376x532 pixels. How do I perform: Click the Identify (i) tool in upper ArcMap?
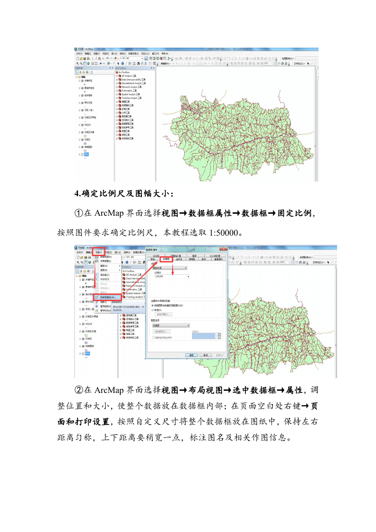click(x=122, y=63)
